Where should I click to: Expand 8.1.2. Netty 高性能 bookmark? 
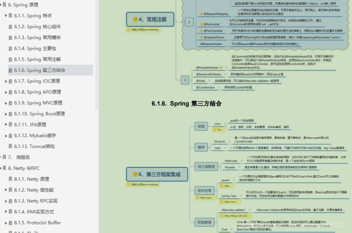pos(6,190)
